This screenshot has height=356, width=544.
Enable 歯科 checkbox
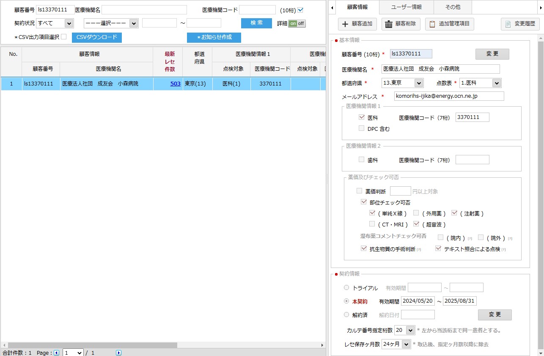click(361, 160)
